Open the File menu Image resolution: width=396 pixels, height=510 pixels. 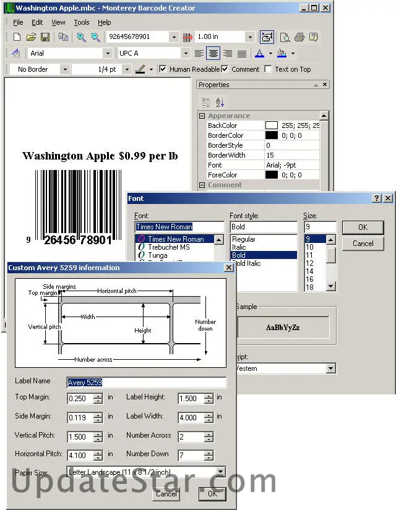tap(18, 22)
